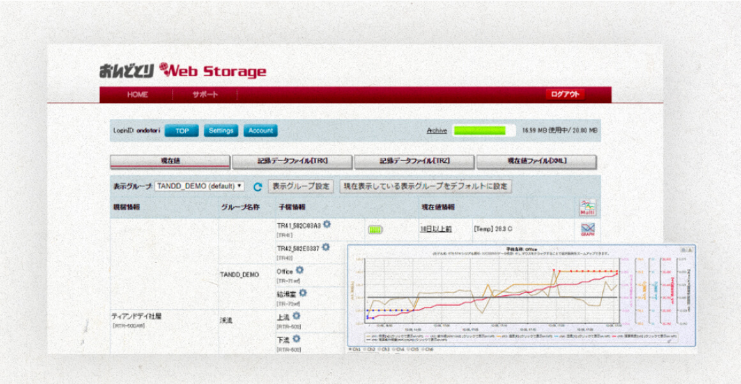This screenshot has width=741, height=384.
Task: Click the ログアウト button
Action: coord(565,94)
